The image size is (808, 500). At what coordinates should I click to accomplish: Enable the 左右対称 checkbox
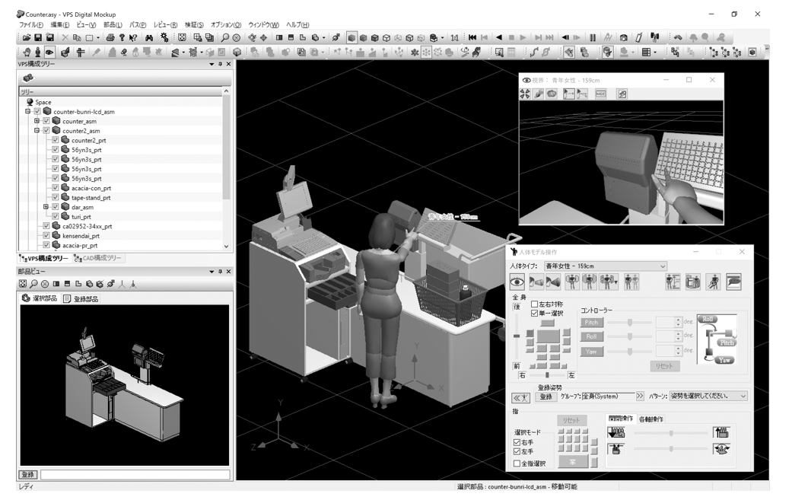(x=534, y=304)
